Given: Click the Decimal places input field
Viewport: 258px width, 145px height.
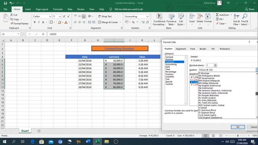Looking at the screenshot, I should click(210, 65).
